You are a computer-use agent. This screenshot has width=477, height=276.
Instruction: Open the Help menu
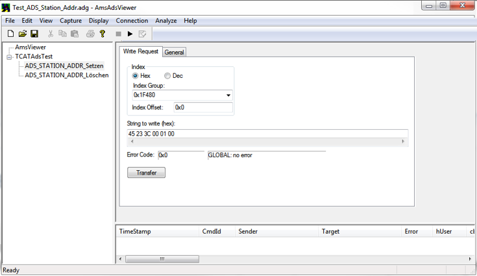pyautogui.click(x=190, y=21)
